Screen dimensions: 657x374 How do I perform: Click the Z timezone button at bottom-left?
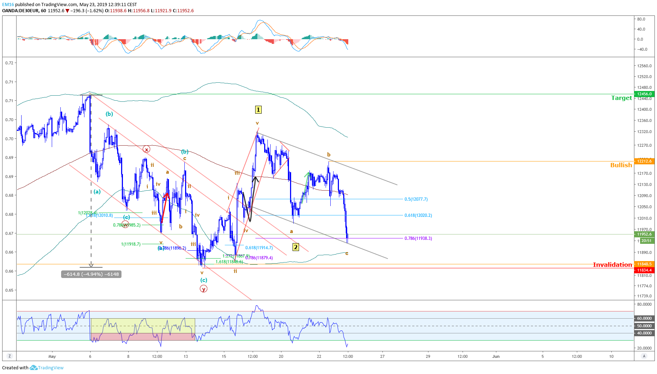(x=9, y=356)
